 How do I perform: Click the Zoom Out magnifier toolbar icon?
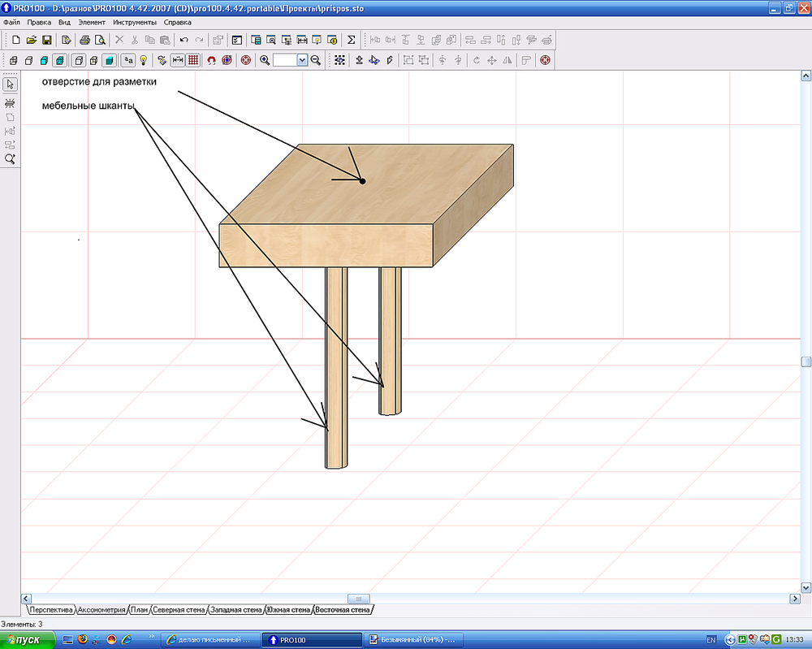pyautogui.click(x=315, y=59)
